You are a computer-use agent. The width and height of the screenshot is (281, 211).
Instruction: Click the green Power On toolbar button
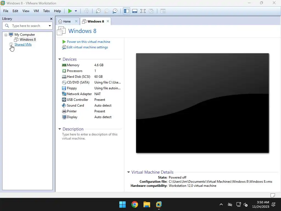click(x=70, y=11)
